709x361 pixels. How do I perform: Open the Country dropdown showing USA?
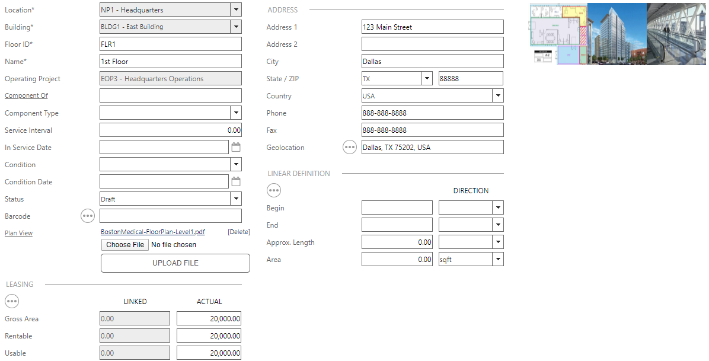(497, 96)
